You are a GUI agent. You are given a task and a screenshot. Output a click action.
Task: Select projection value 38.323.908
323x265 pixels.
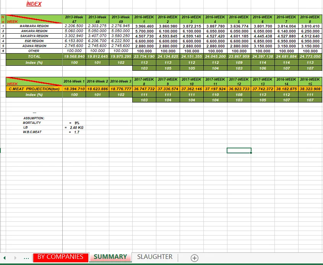coord(310,89)
